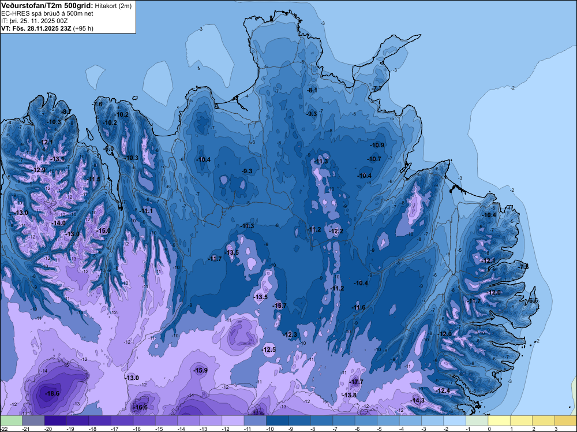
Task: Click the -21 label in the color legend
Action: (x=26, y=429)
